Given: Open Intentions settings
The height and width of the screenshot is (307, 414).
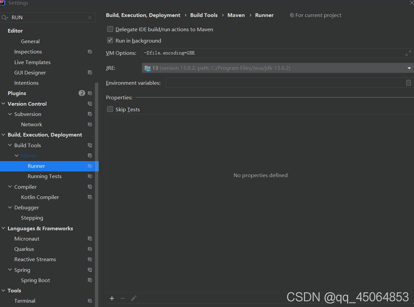Looking at the screenshot, I should [x=26, y=83].
